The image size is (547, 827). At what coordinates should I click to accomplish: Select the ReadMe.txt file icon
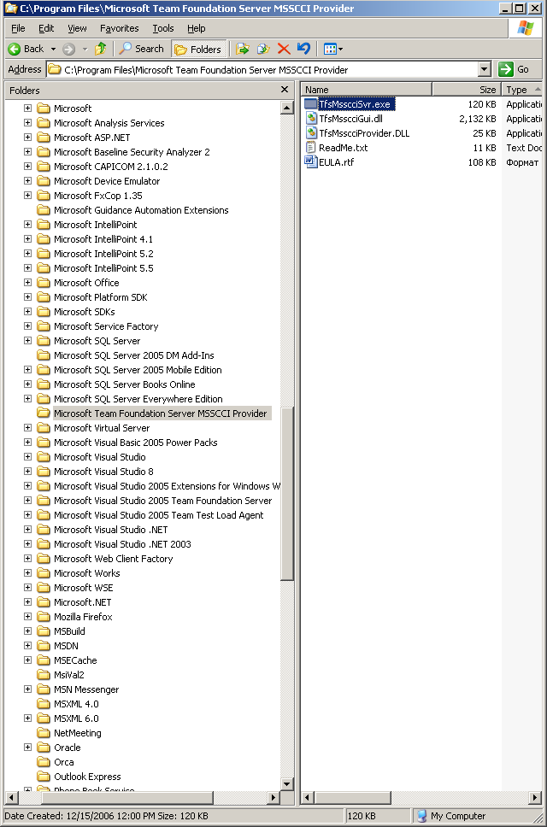click(311, 148)
